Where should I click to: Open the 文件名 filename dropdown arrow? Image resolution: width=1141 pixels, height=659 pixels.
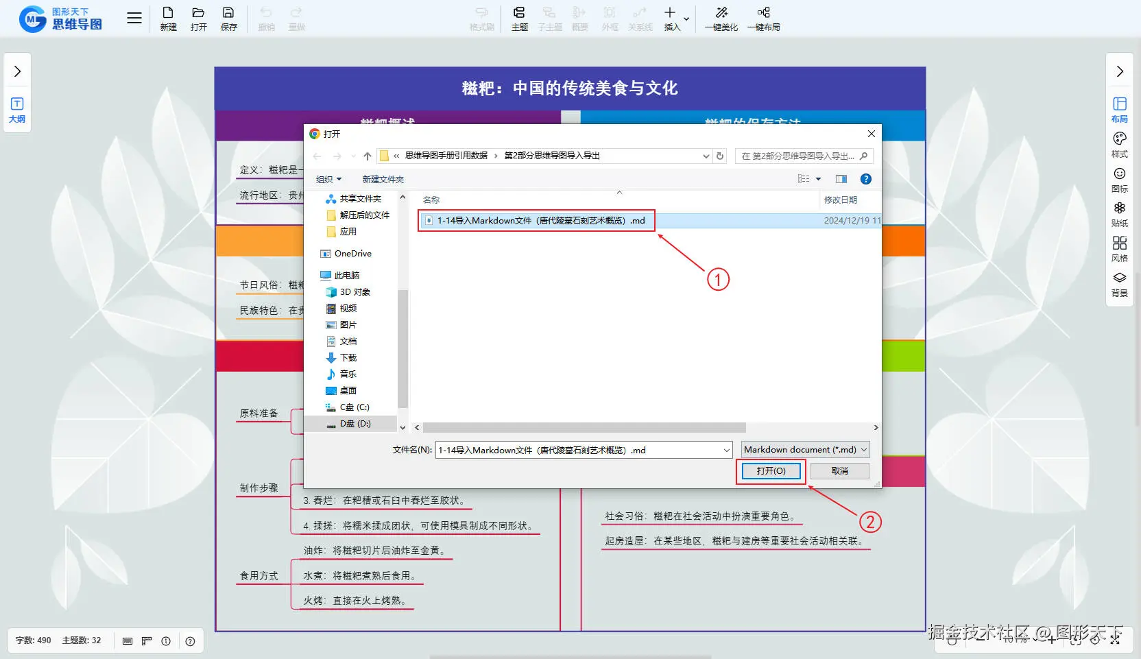pos(727,450)
